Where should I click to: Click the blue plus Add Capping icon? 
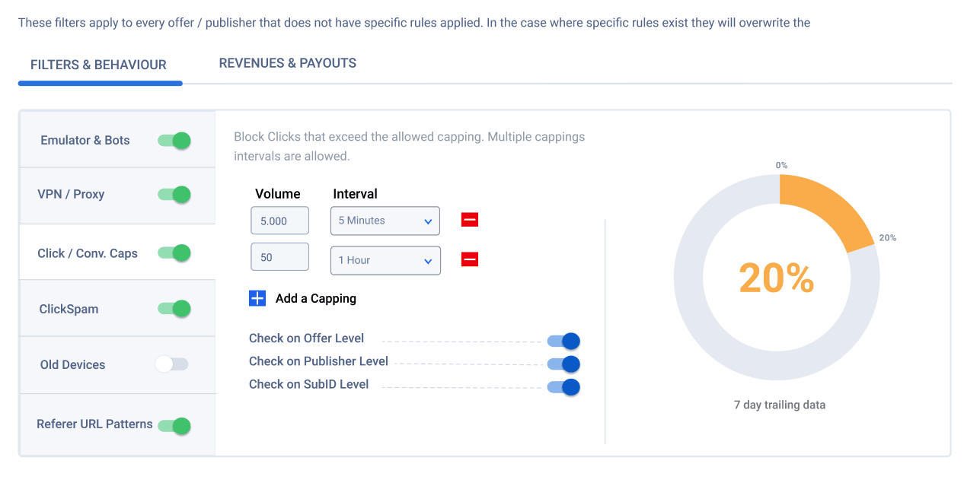[257, 298]
